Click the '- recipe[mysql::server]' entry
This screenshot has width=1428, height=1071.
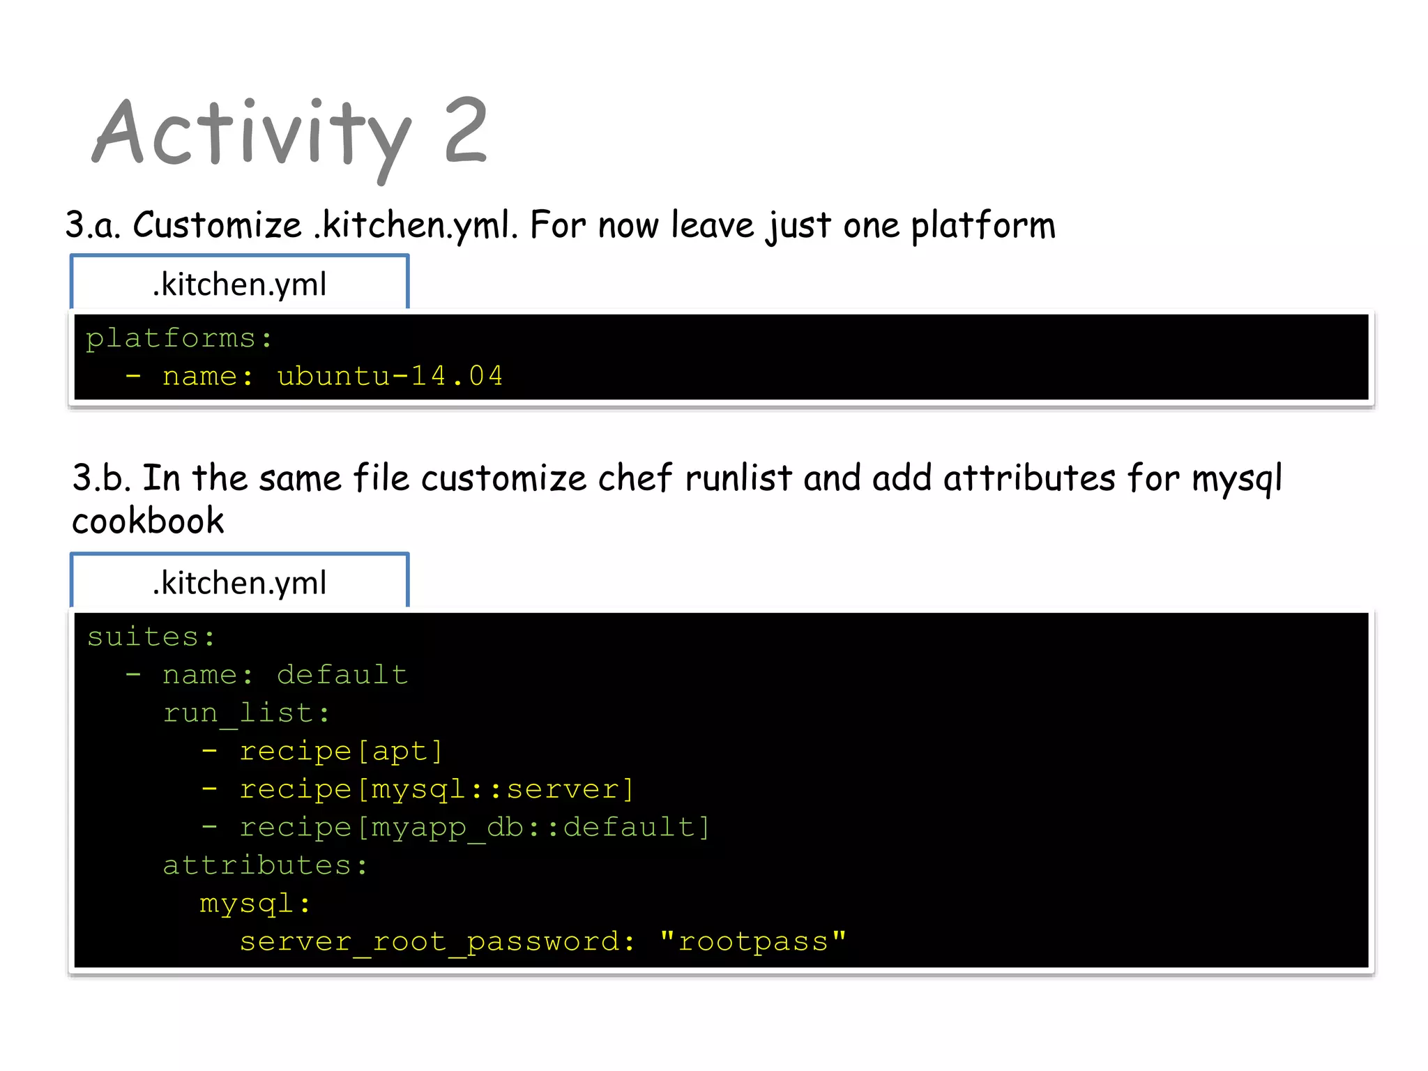(x=418, y=790)
